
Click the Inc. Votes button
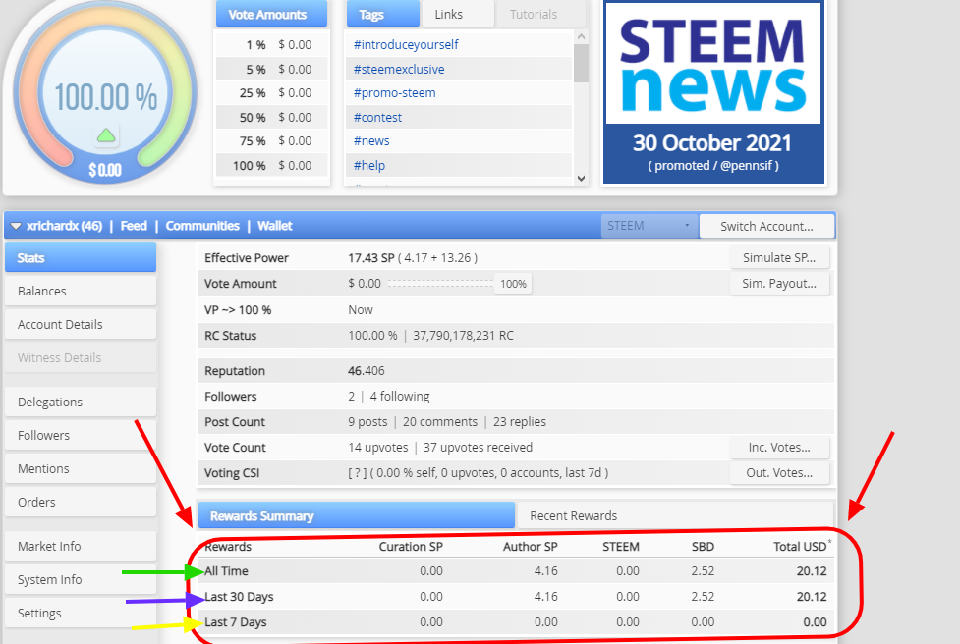(x=779, y=447)
